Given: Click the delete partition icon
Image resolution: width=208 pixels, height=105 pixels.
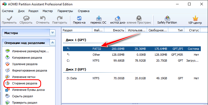Looking at the screenshot, I should [7, 64].
